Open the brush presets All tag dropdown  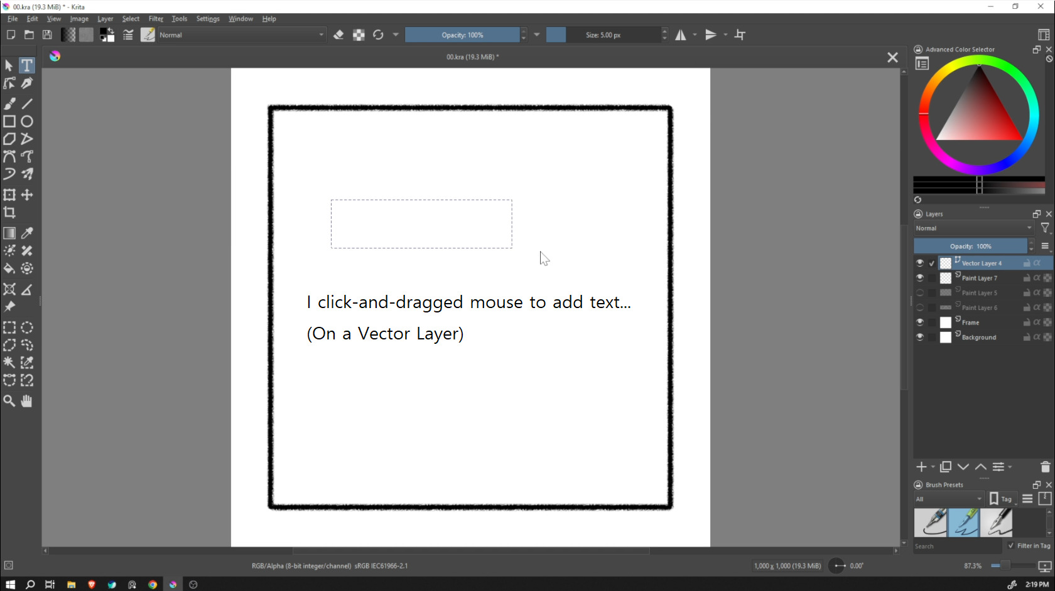point(948,499)
